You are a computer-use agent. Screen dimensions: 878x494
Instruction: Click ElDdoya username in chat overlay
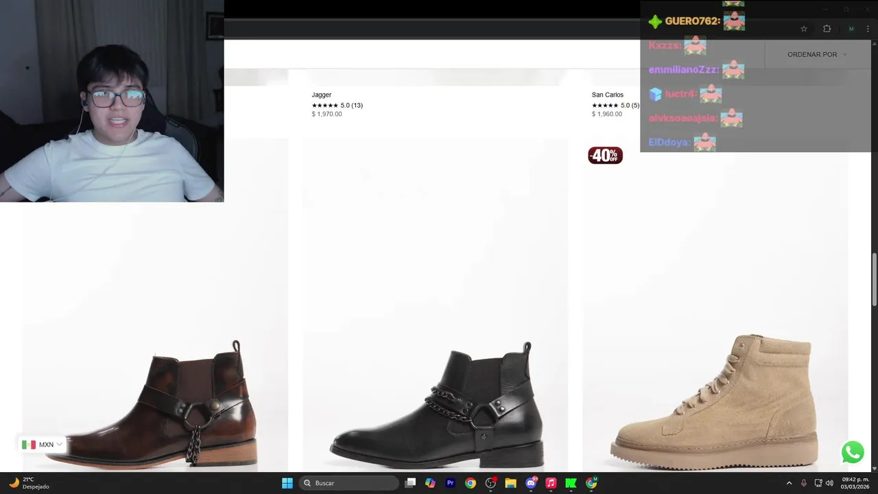(x=669, y=143)
